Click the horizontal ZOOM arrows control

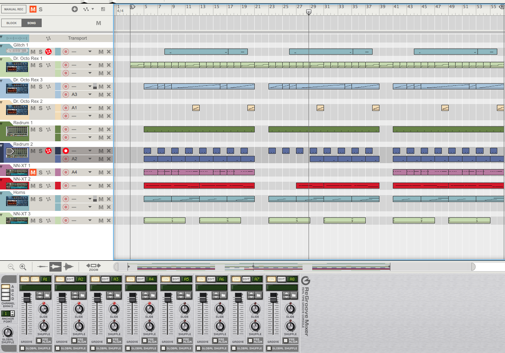(94, 267)
